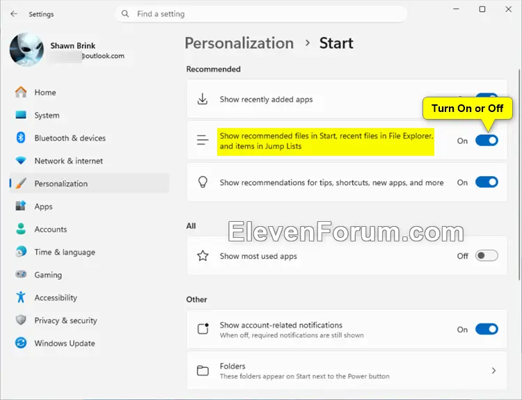Open Privacy & security label

pyautogui.click(x=65, y=320)
